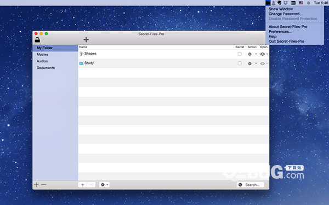
Task: Choose Help in the status menu
Action: coord(294,37)
